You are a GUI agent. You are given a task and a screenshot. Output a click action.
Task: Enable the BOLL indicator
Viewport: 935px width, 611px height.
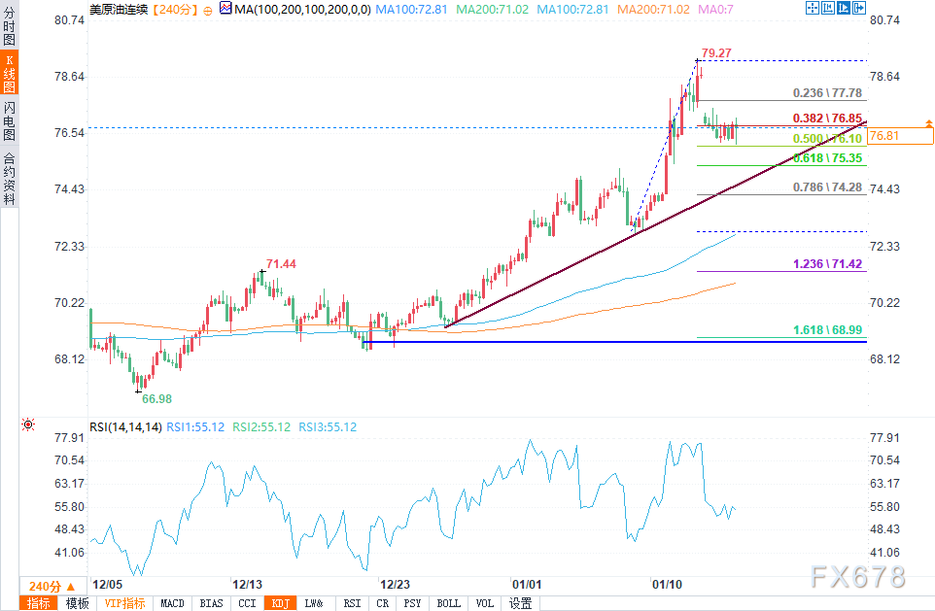coord(448,603)
